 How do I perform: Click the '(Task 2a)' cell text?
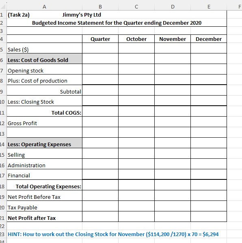tap(19, 15)
